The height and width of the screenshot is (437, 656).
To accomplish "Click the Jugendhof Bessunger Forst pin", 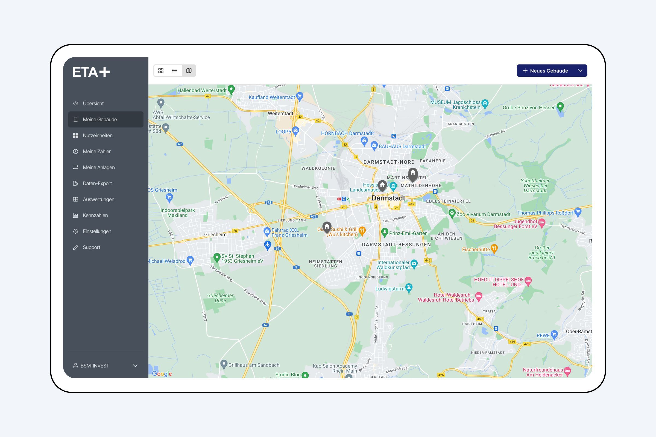I will (x=542, y=223).
